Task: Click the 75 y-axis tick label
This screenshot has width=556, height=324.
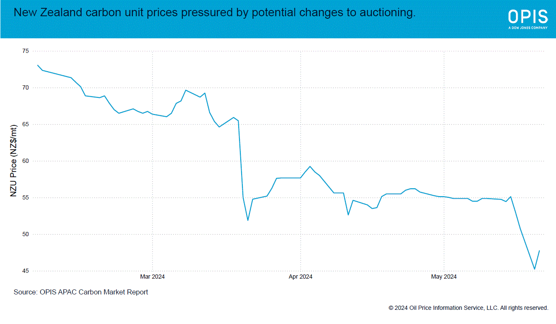Action: coord(25,51)
